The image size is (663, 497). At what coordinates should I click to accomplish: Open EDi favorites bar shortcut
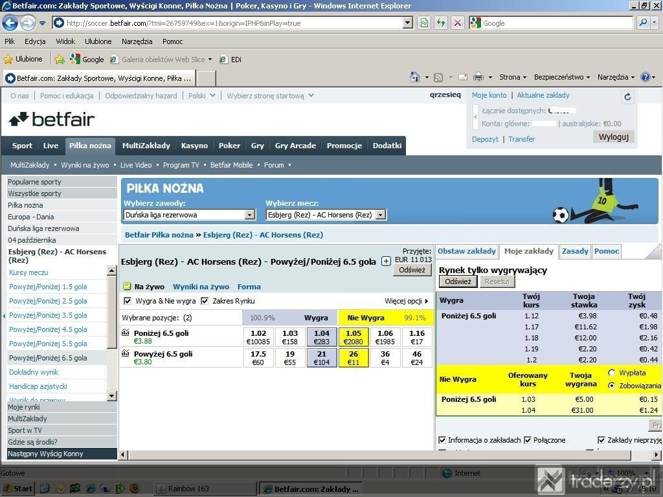coord(230,60)
